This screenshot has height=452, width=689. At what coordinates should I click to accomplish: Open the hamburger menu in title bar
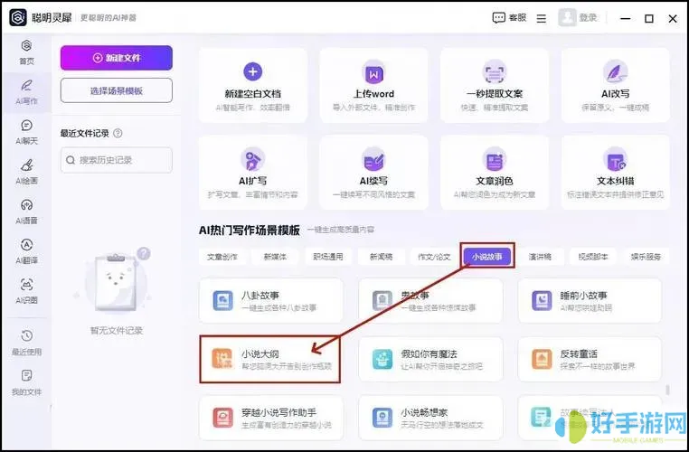[542, 18]
